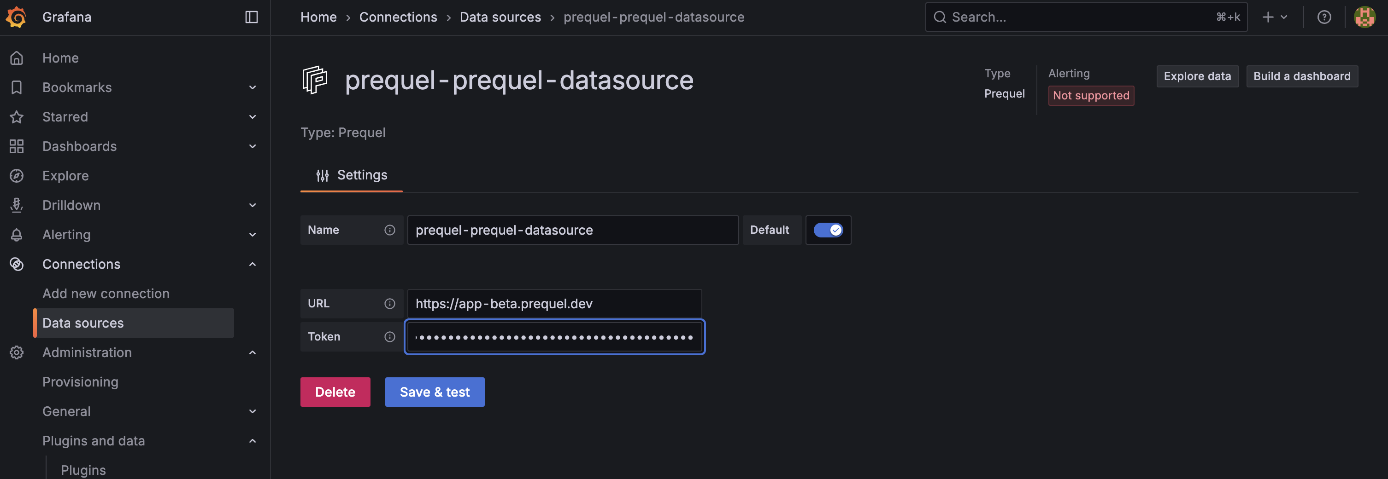Collapse the Connections section chevron
The width and height of the screenshot is (1388, 479).
point(252,264)
